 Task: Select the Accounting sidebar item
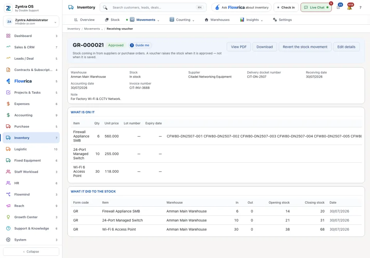coord(31,115)
